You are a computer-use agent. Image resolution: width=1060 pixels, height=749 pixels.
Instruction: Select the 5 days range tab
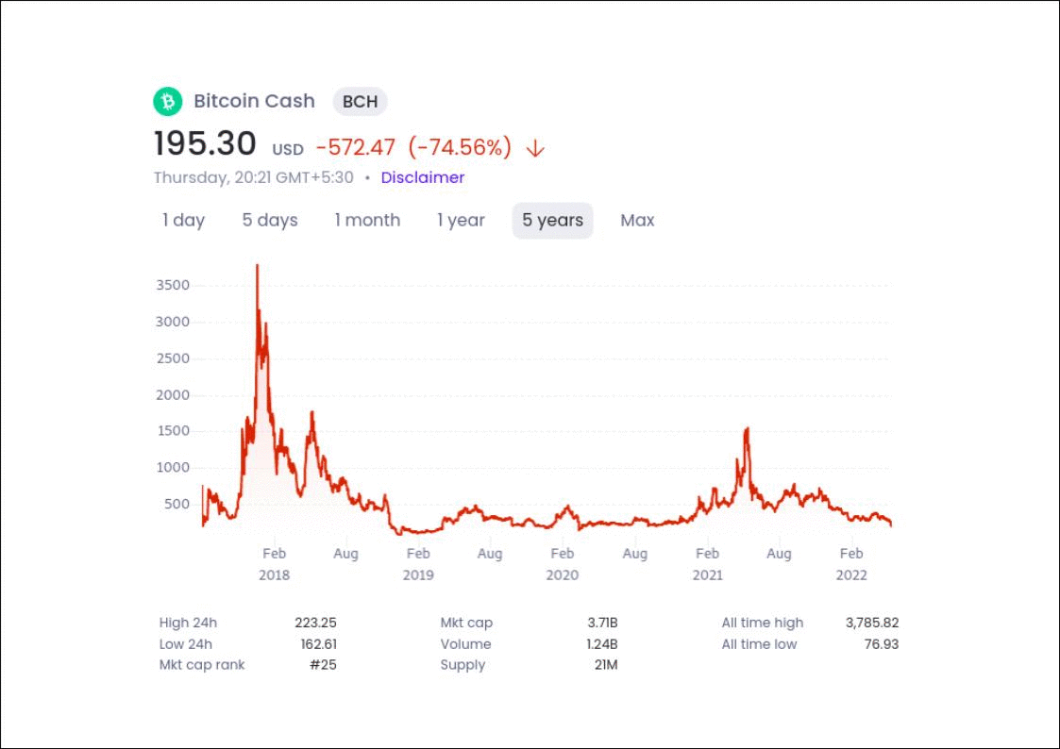pyautogui.click(x=270, y=220)
